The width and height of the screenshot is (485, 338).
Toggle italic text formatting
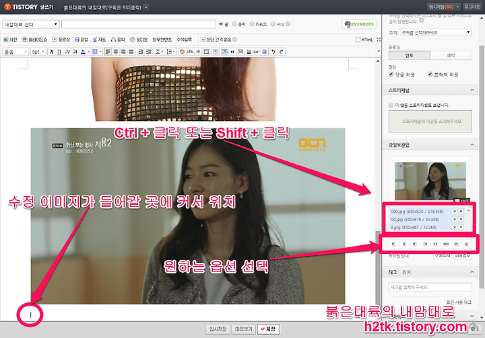pyautogui.click(x=67, y=52)
